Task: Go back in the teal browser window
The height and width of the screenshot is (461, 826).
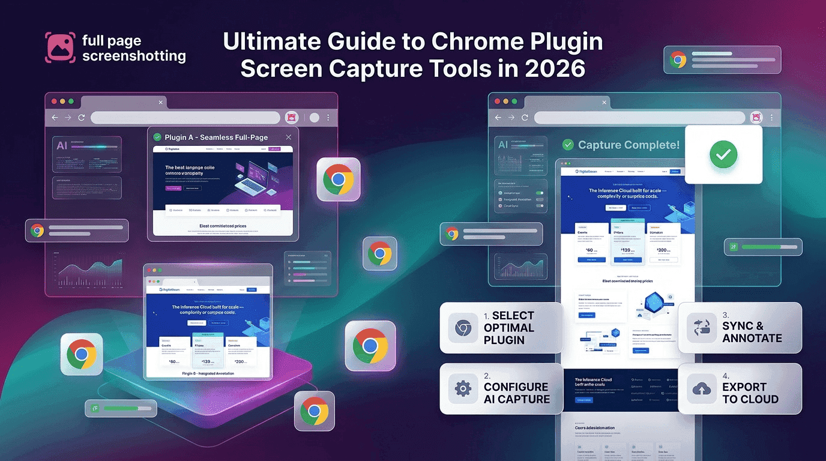Action: (x=499, y=118)
